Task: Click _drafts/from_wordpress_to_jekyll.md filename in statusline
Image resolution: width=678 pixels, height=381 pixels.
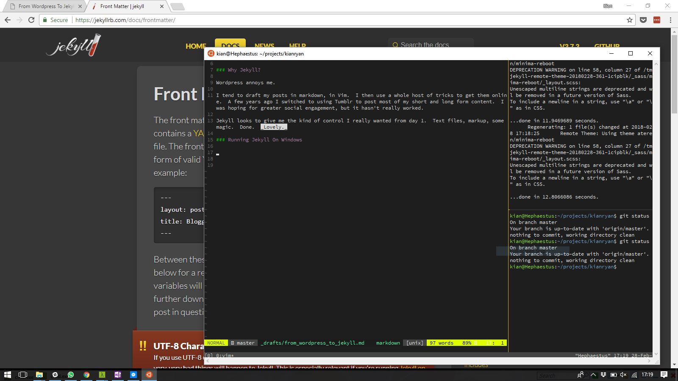Action: pos(313,343)
